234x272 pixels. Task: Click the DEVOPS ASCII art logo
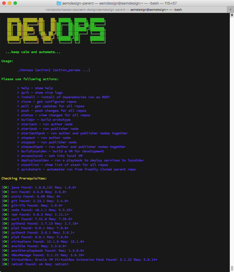coord(56,30)
